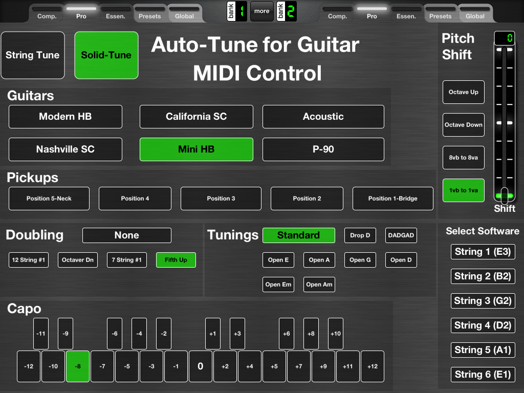Set capo to +12

click(x=373, y=366)
